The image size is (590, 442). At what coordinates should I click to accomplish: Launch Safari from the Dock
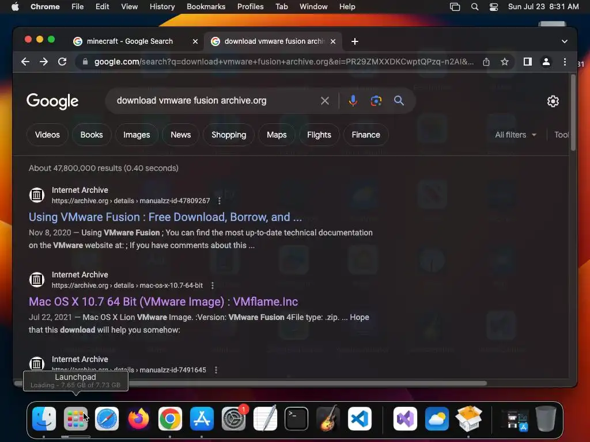[x=107, y=419]
